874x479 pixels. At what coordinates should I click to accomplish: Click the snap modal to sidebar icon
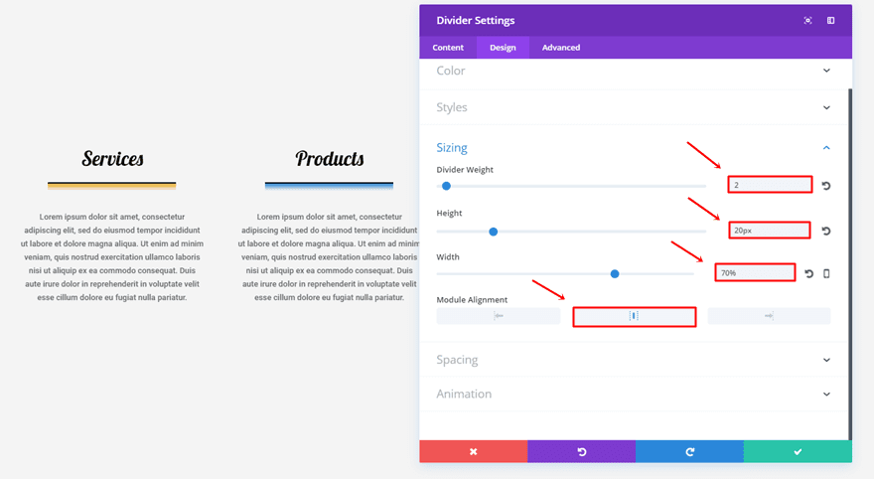pos(831,20)
